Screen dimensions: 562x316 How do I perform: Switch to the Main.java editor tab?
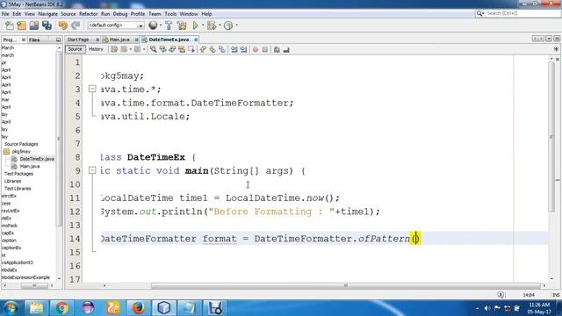(119, 39)
